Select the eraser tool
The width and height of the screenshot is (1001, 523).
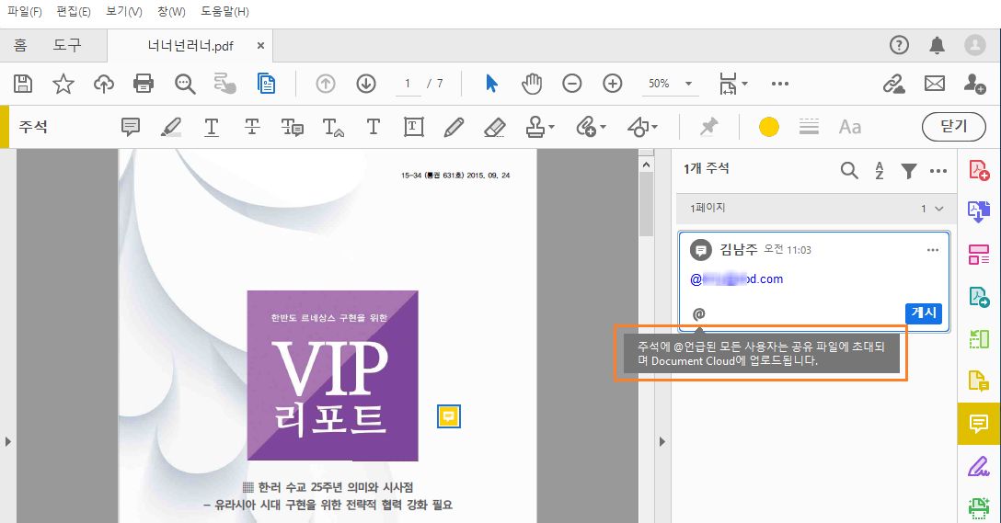click(495, 127)
